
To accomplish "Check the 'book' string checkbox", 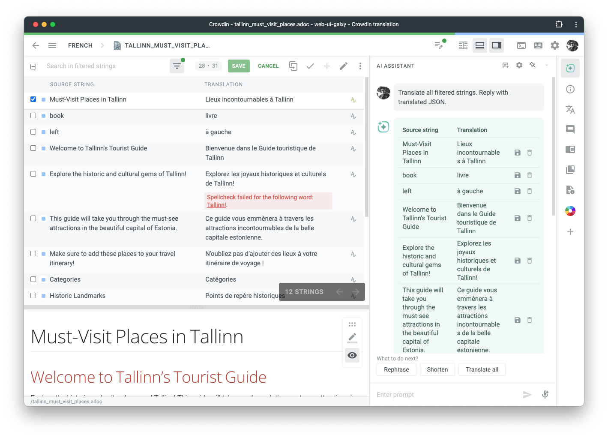I will point(33,116).
